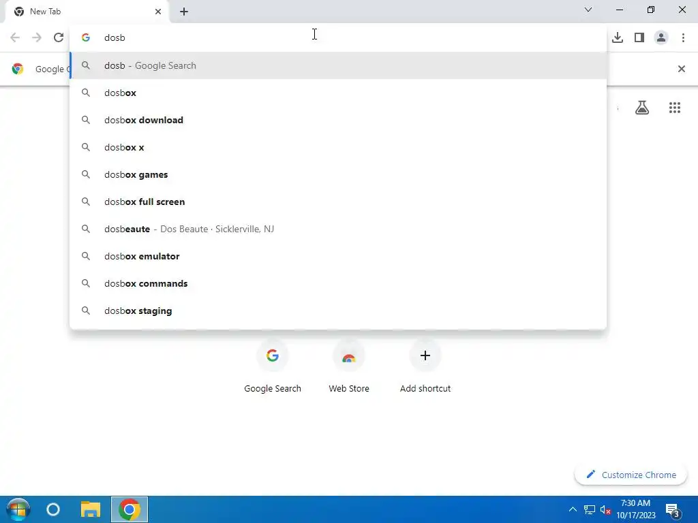Screen dimensions: 698x523
Task: Open the Chrome downloads icon
Action: (618, 37)
